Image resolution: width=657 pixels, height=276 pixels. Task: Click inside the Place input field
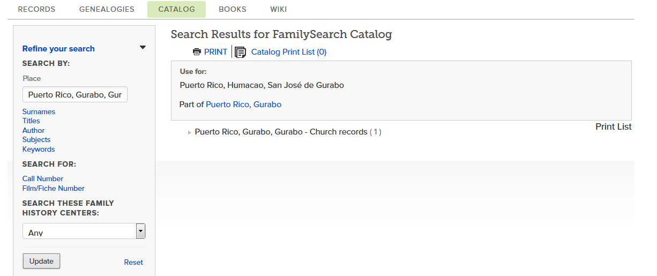coord(75,94)
